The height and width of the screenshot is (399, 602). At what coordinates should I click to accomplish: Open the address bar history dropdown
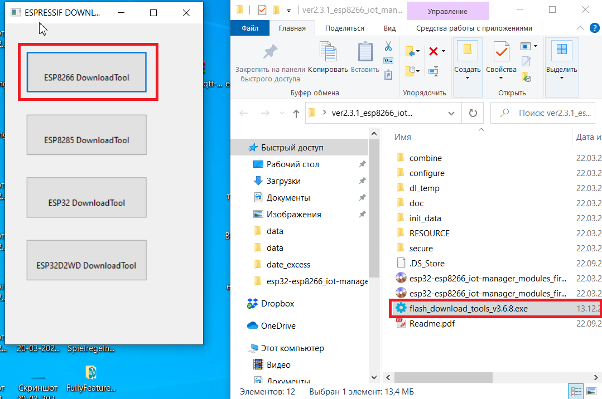[x=451, y=113]
